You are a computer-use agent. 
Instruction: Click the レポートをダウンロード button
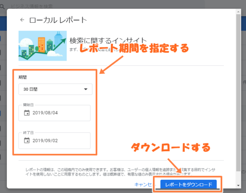188,184
